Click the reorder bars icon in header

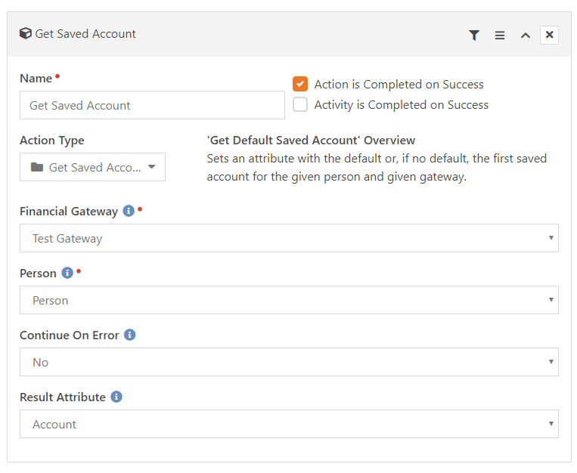pos(500,35)
